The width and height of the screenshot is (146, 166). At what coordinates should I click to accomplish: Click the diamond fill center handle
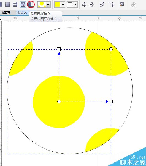pos(59,102)
